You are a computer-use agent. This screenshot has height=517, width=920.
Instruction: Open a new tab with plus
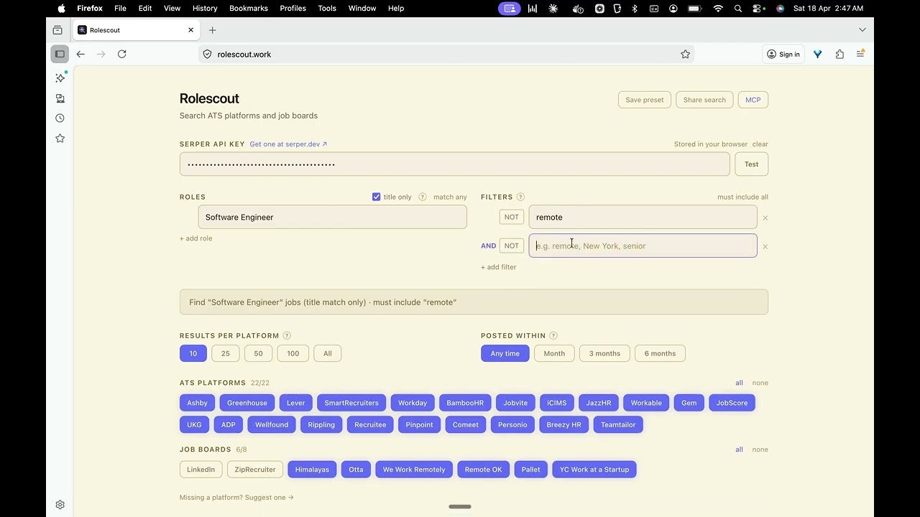[212, 30]
